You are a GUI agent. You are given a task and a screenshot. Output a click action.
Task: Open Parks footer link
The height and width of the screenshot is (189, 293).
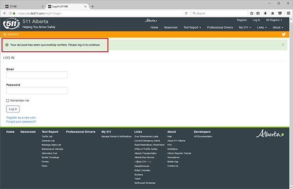pos(44,166)
